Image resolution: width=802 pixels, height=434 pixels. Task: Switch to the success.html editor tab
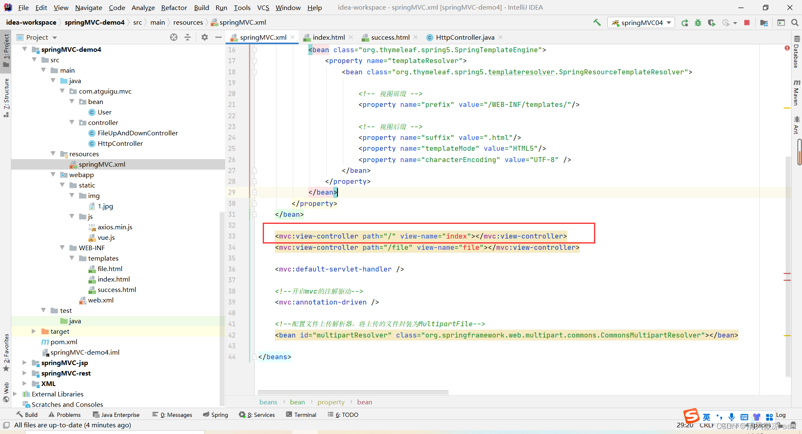click(390, 37)
